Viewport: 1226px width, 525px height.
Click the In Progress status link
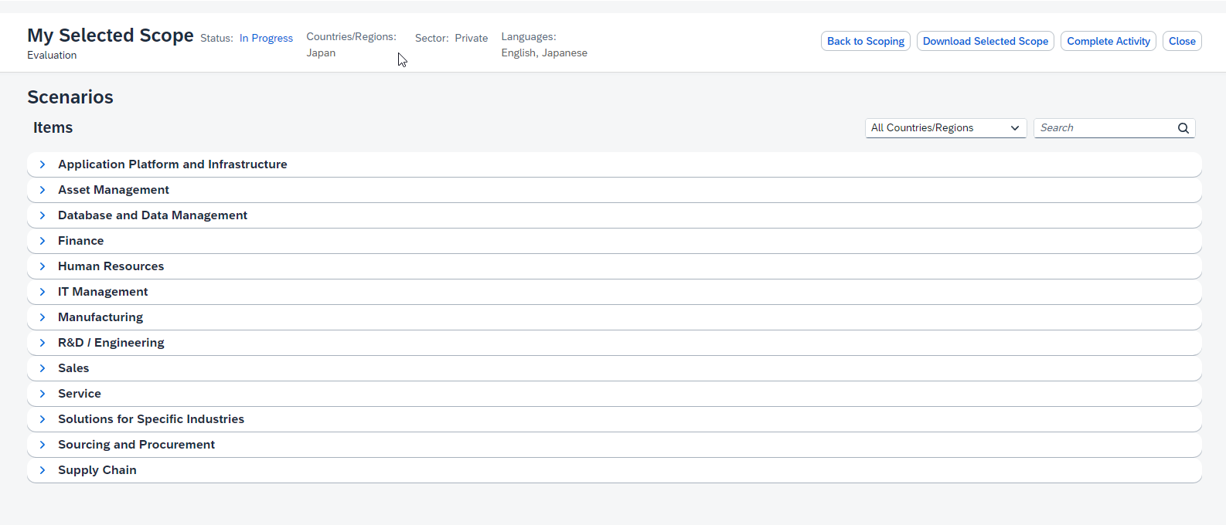click(266, 38)
